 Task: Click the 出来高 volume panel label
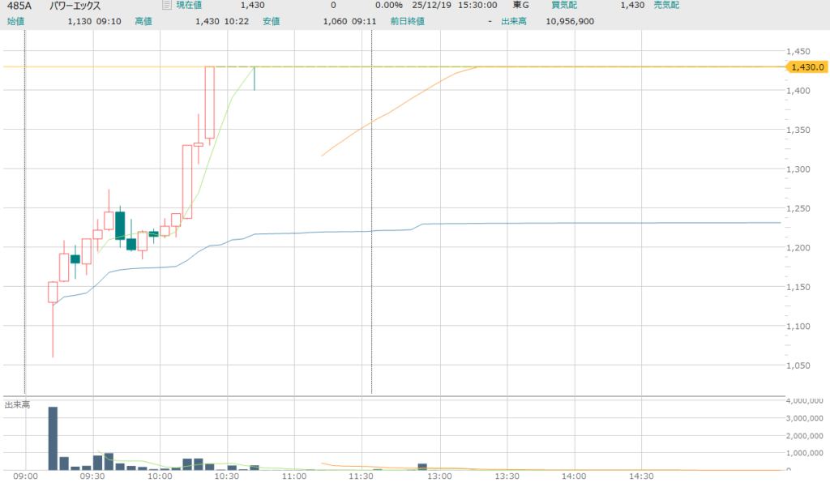17,404
